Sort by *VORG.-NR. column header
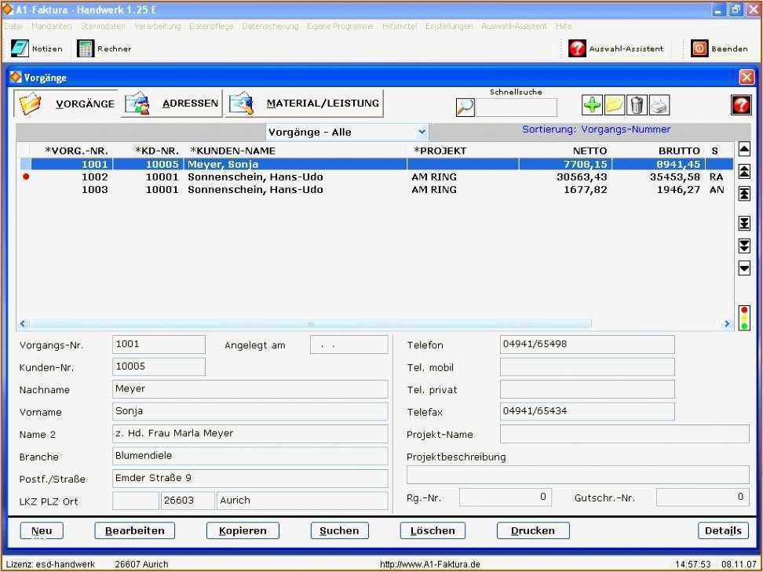763x572 pixels. (x=76, y=151)
